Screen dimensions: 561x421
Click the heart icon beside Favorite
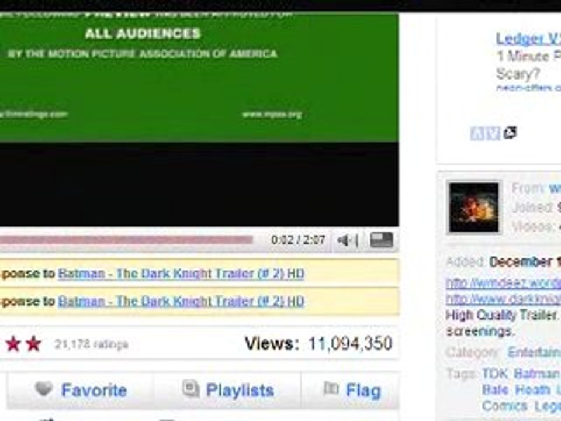point(44,389)
